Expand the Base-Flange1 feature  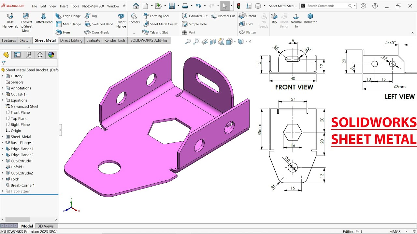pos(3,143)
